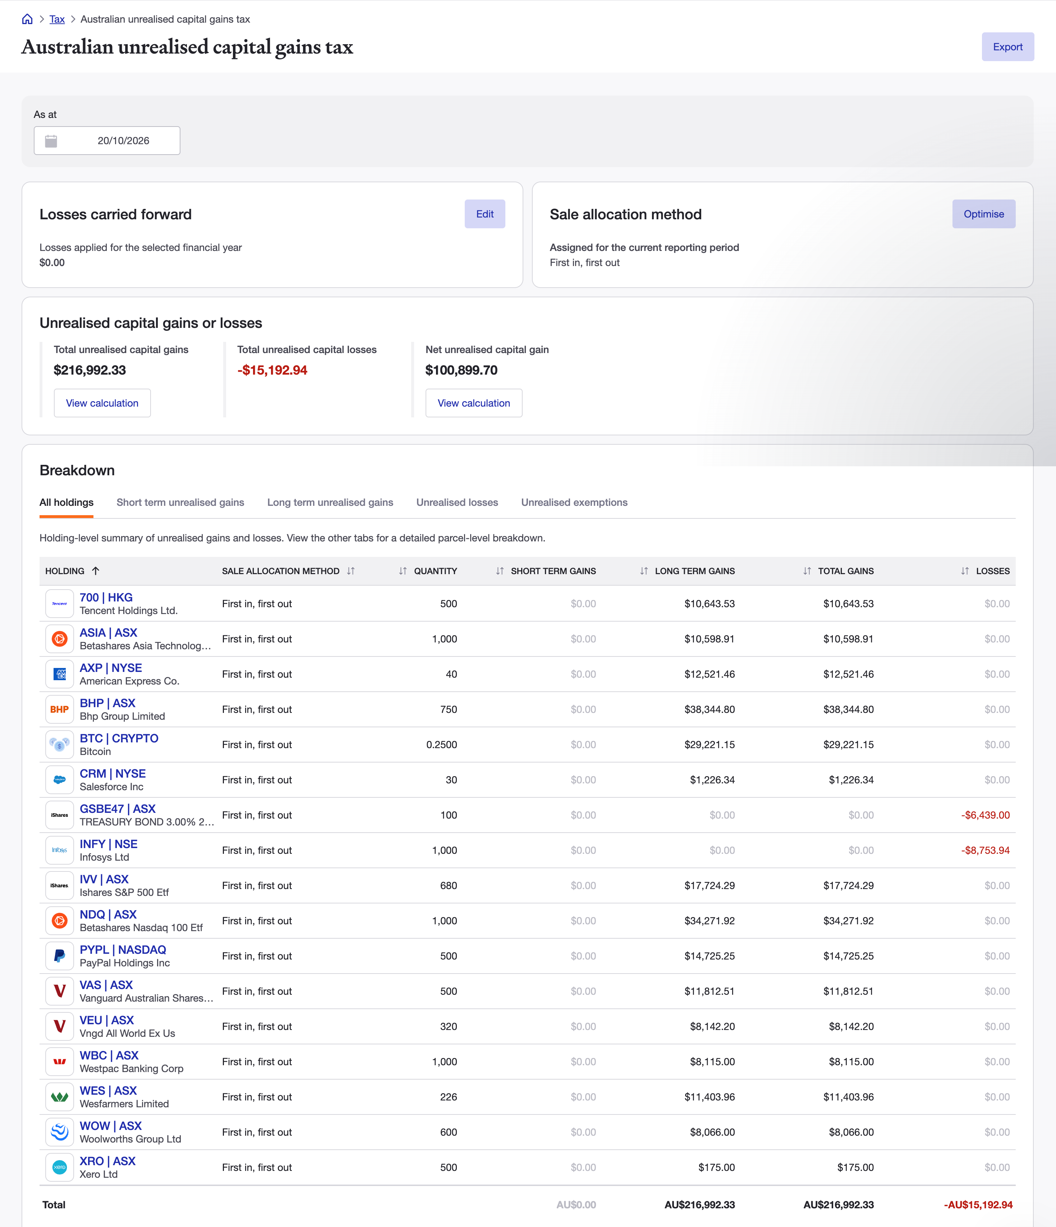
Task: View calculation for net unrealised gain
Action: click(473, 403)
